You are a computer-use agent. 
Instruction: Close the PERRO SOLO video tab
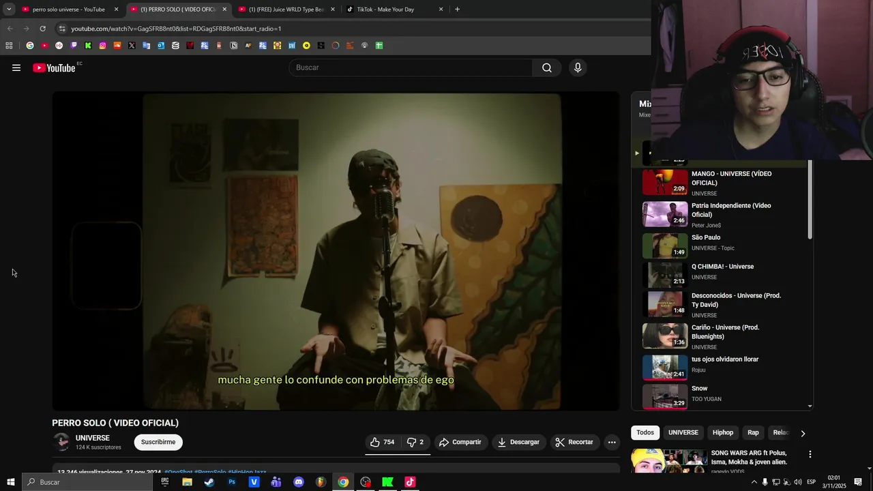(224, 10)
